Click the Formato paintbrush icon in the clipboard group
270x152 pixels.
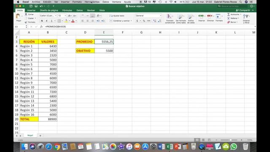click(26, 22)
